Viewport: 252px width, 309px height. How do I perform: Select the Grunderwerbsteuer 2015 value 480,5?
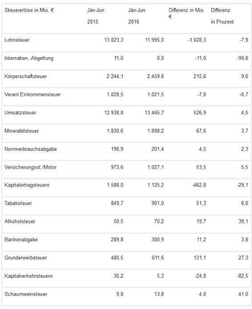[x=117, y=258]
